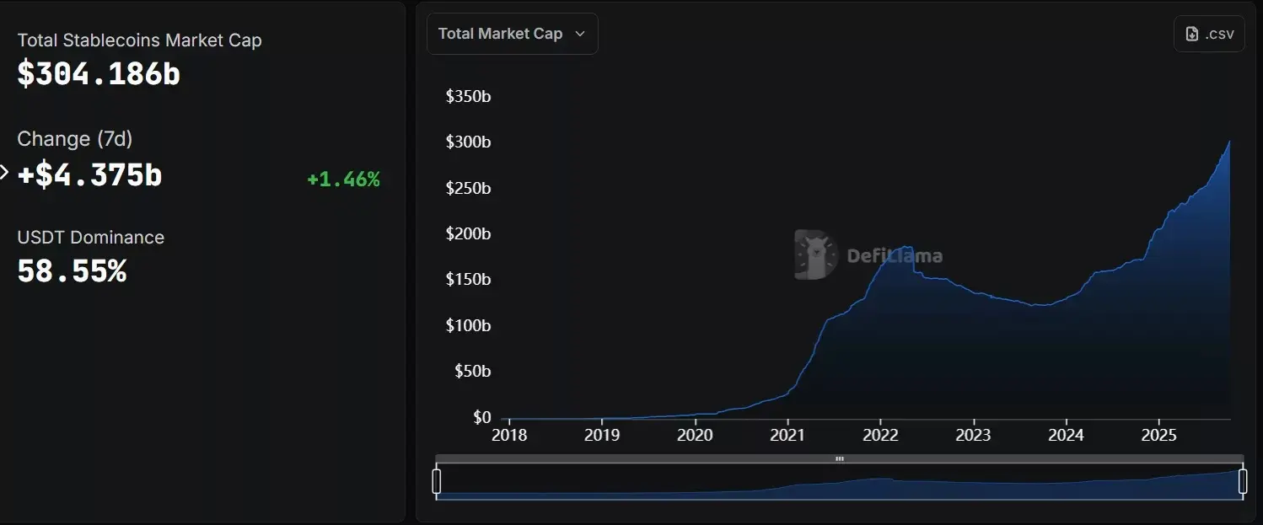Click the arrow at the left panel edge

pyautogui.click(x=4, y=173)
